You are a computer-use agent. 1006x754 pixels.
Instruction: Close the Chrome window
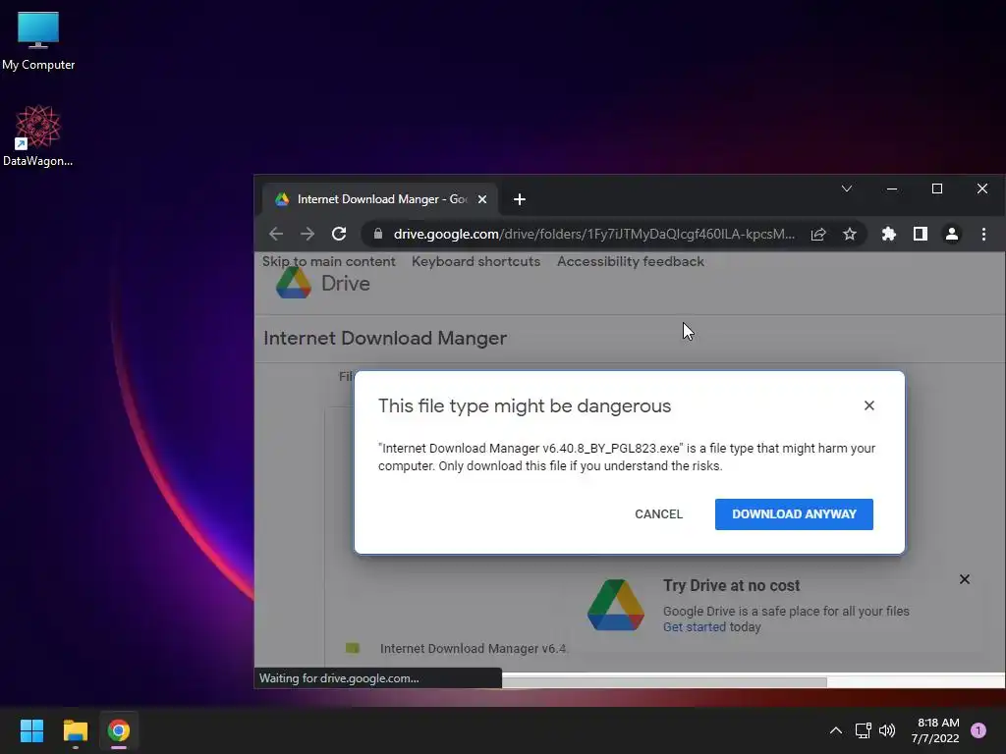pos(982,188)
